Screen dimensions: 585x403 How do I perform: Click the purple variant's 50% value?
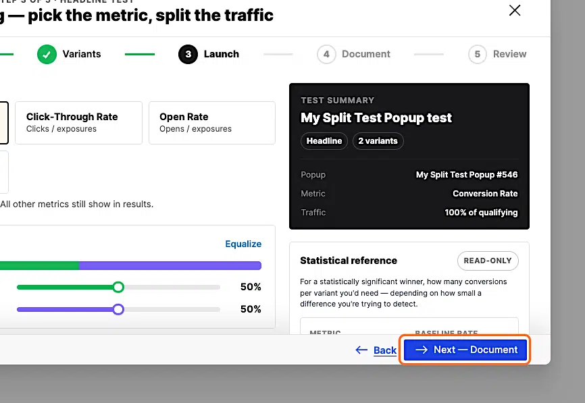[251, 309]
